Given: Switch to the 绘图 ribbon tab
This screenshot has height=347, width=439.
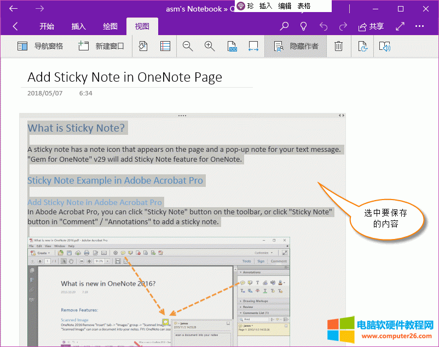Looking at the screenshot, I should 109,26.
